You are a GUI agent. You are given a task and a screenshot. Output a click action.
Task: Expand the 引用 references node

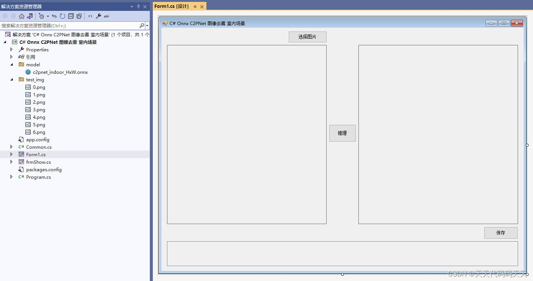pyautogui.click(x=11, y=57)
